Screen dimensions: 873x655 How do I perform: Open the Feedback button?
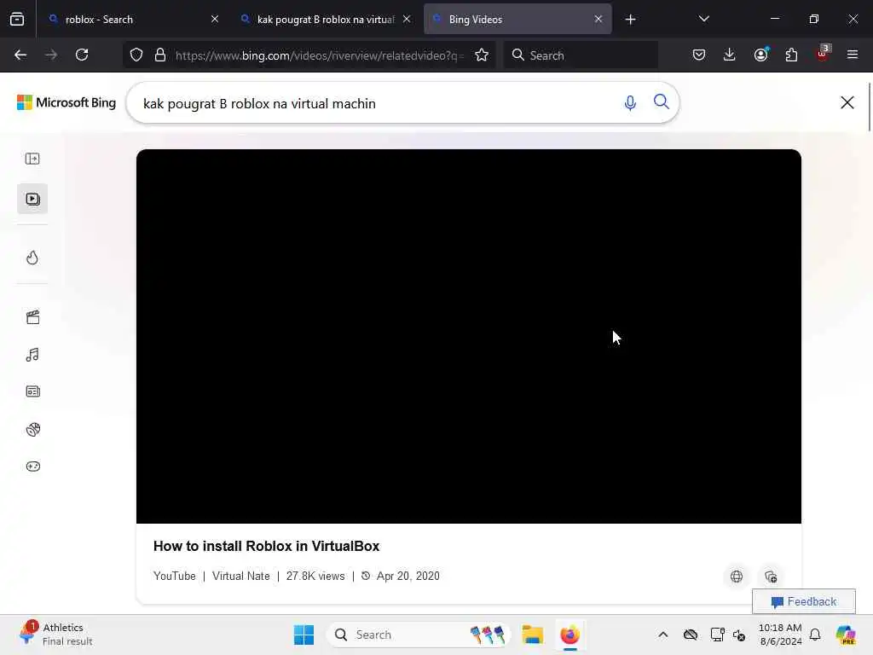click(x=804, y=601)
